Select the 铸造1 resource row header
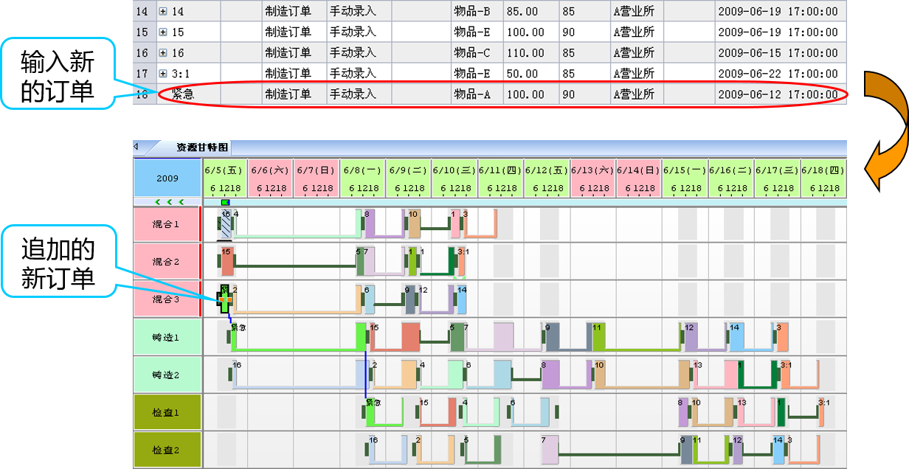Screen dimensions: 909x469 (167, 337)
